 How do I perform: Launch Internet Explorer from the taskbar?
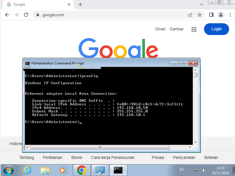coord(27,170)
